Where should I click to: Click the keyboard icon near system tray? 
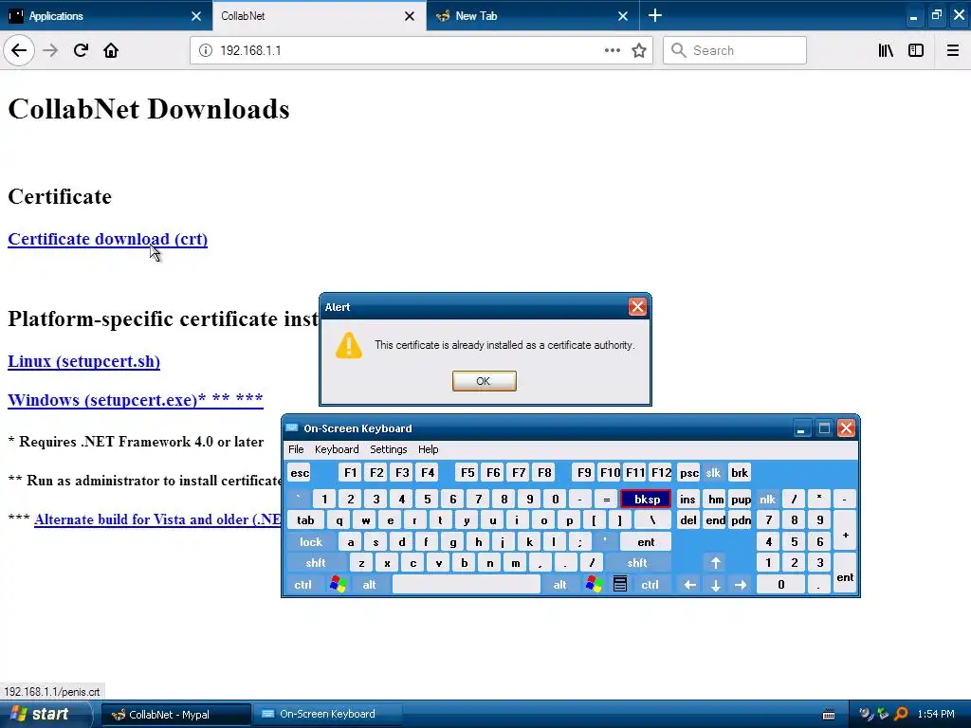829,715
